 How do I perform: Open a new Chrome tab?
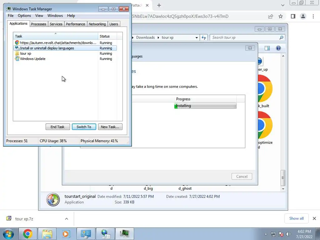pos(159,5)
